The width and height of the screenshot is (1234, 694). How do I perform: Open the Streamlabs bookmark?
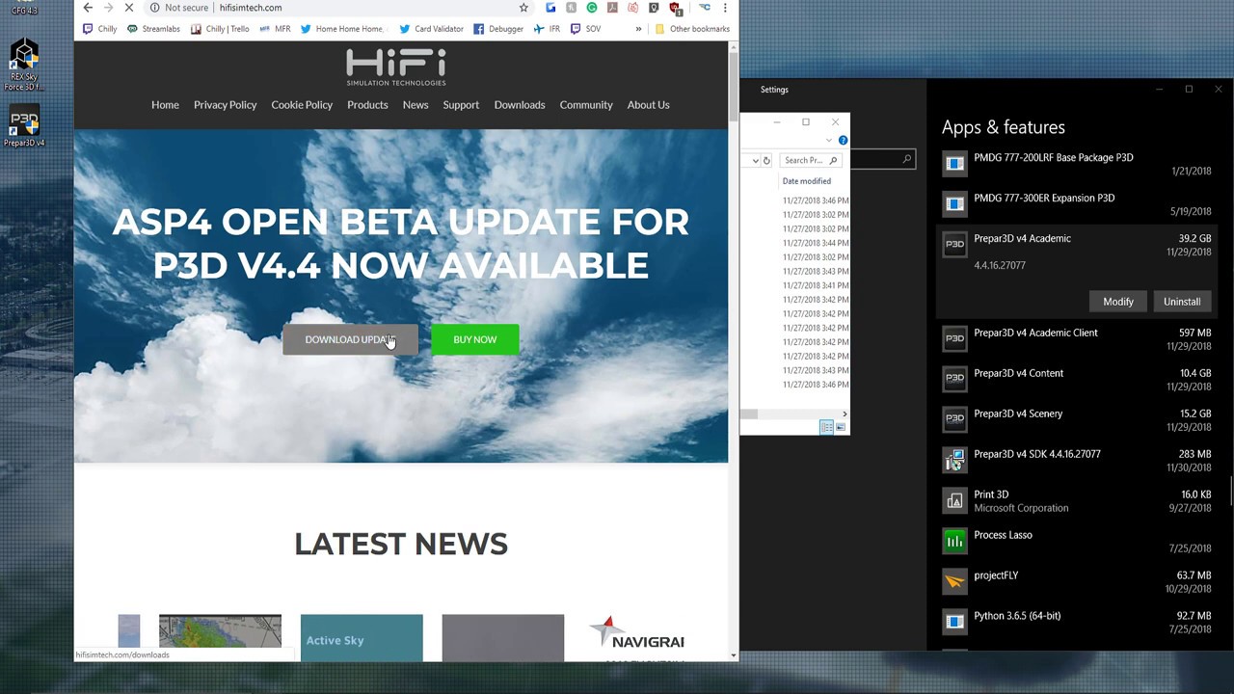click(x=153, y=29)
